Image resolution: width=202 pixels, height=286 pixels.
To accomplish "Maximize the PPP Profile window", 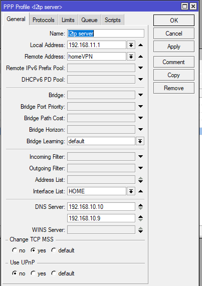I will click(x=184, y=7).
